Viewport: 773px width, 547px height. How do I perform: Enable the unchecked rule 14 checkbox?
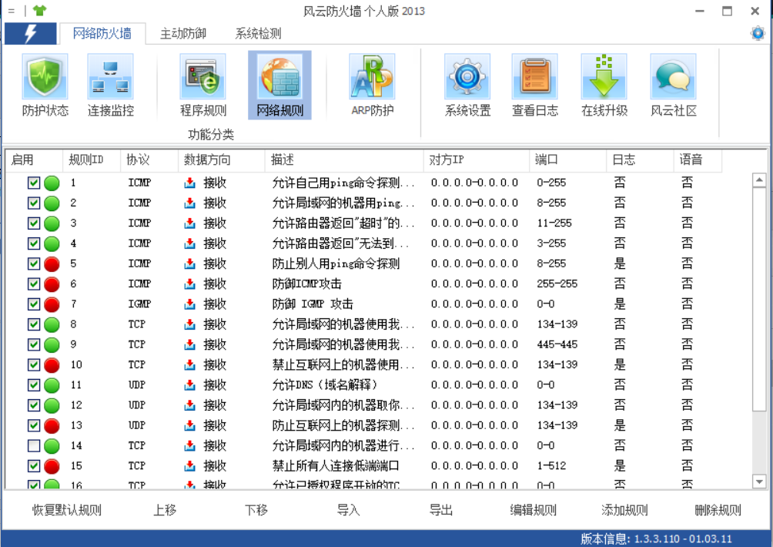click(34, 445)
